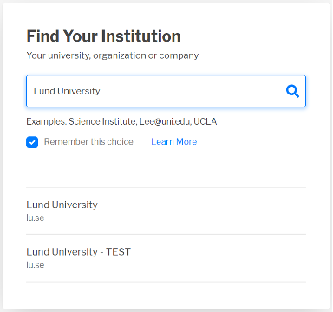Focus the institution search input field
The width and height of the screenshot is (333, 312).
tap(166, 91)
